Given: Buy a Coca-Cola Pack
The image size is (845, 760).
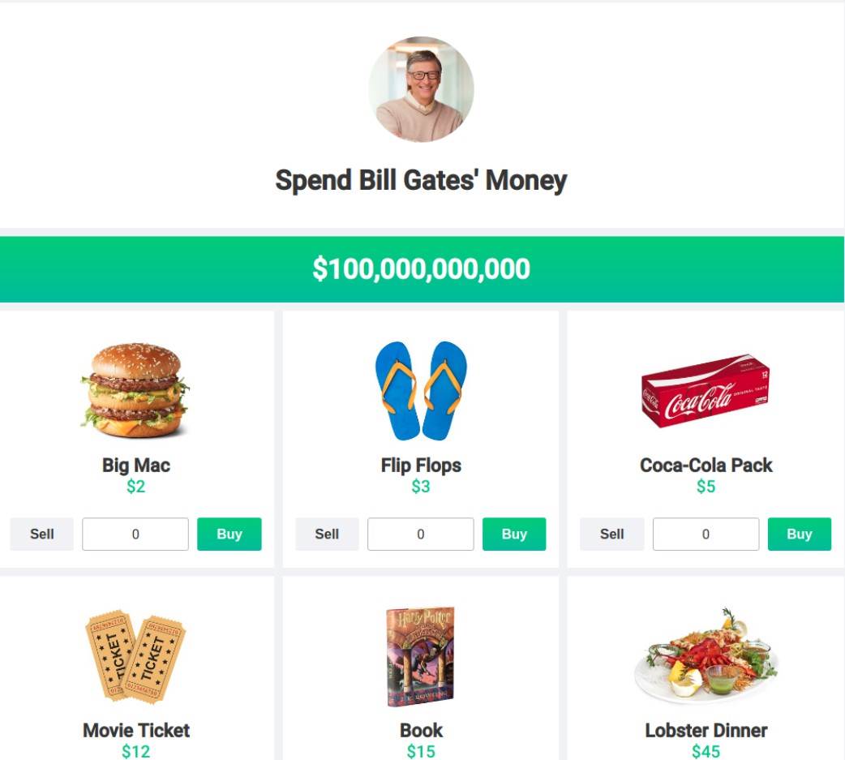Looking at the screenshot, I should coord(800,535).
